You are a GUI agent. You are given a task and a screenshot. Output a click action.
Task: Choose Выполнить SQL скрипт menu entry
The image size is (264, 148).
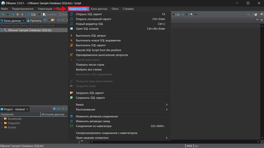[x=119, y=45]
